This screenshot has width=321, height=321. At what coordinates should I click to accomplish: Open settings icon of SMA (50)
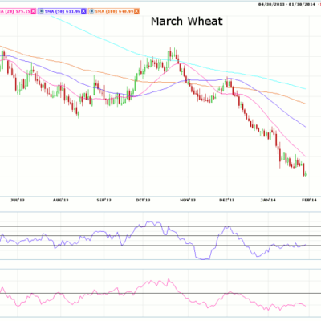[x=41, y=11]
